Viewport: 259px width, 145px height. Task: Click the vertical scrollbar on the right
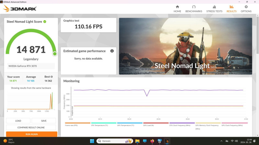pyautogui.click(x=257, y=35)
